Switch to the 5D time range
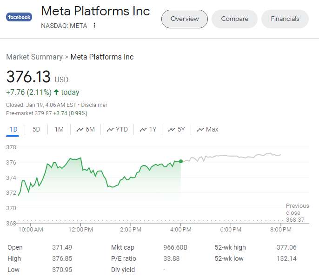This screenshot has width=319, height=278. click(x=36, y=129)
